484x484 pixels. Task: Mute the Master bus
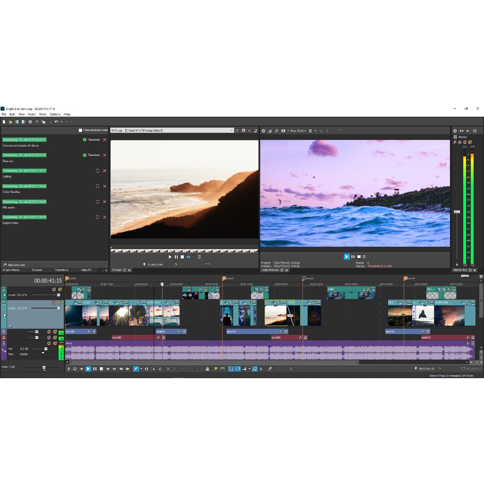[465, 142]
